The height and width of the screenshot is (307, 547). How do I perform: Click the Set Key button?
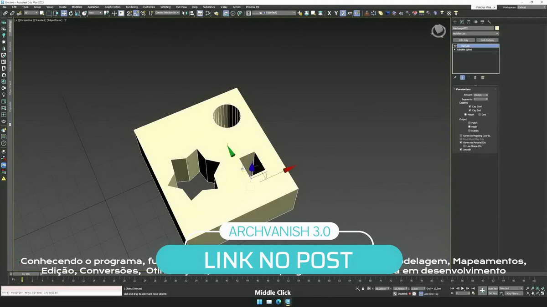coord(493,293)
